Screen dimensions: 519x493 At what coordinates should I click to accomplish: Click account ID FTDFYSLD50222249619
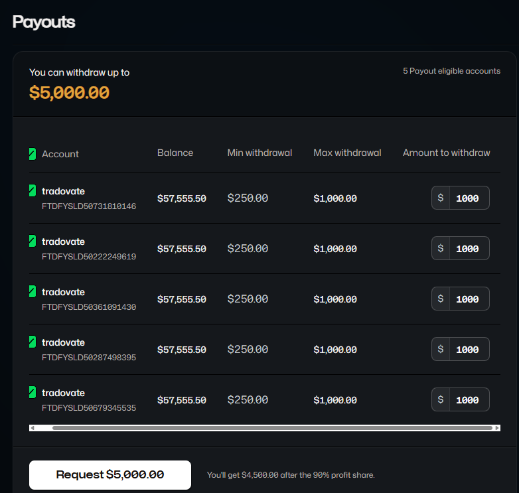click(89, 257)
